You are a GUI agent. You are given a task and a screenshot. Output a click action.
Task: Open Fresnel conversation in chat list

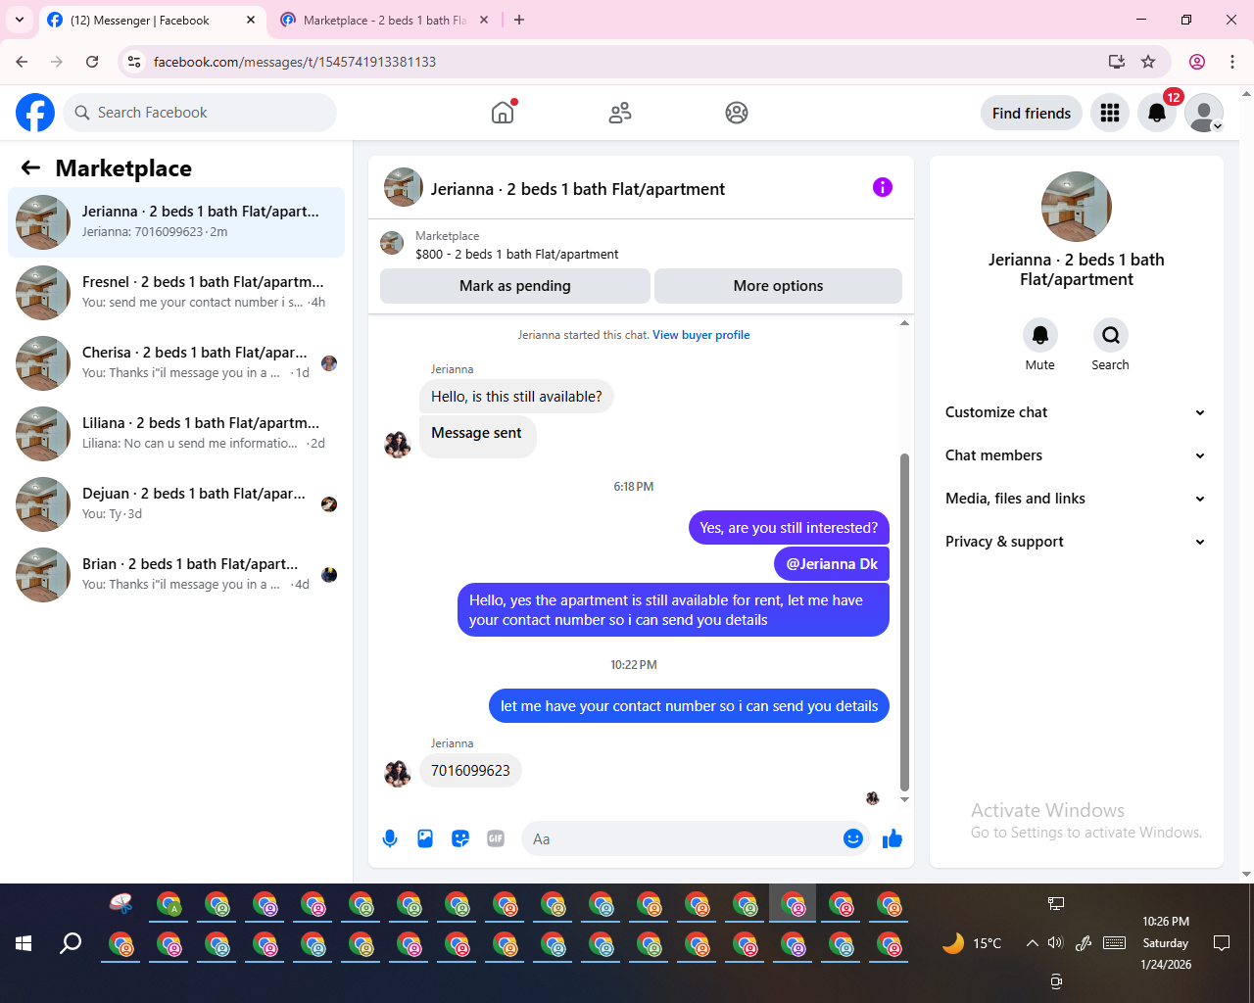(176, 293)
